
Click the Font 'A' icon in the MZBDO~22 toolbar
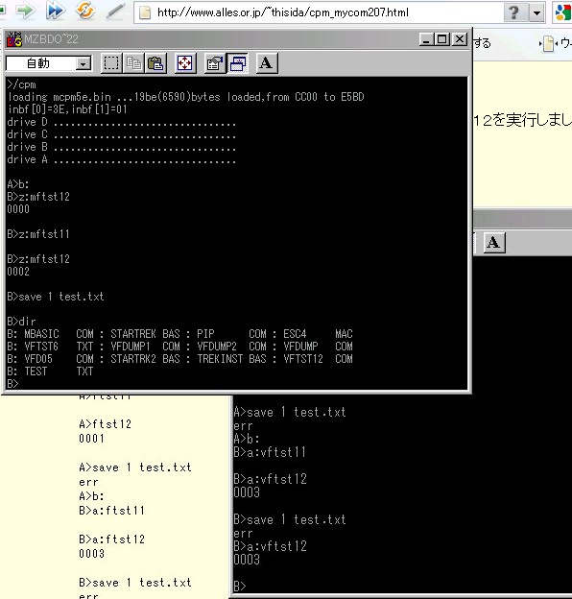pyautogui.click(x=266, y=63)
